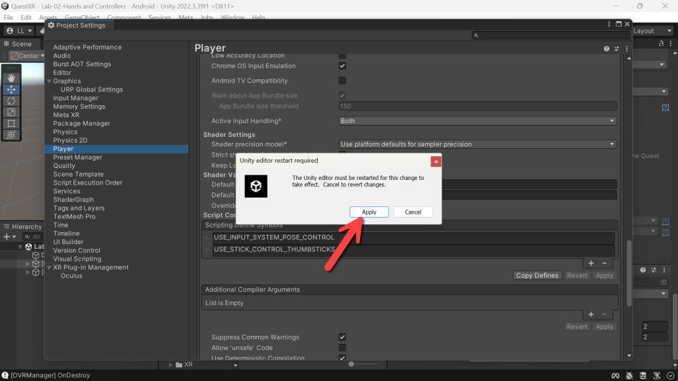This screenshot has height=381, width=678.
Task: Click the Meta infinity icon in status bar
Action: (x=615, y=376)
